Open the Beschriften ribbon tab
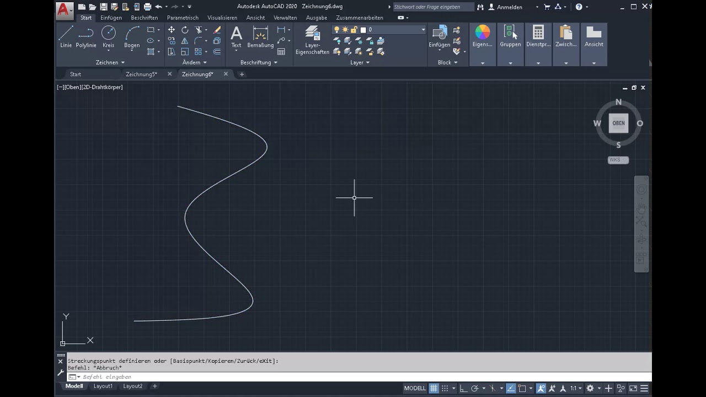This screenshot has height=397, width=706. click(x=145, y=18)
